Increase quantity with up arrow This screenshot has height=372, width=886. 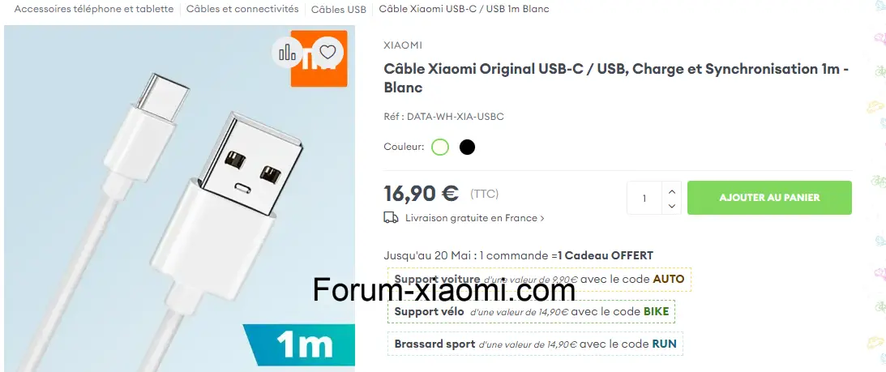(672, 191)
